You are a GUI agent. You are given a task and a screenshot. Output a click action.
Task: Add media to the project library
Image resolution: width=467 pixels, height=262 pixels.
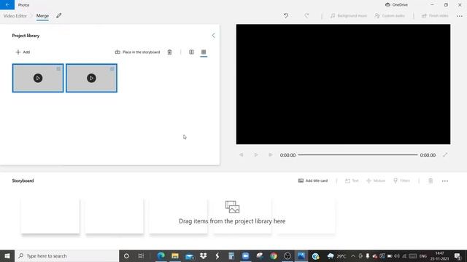[x=23, y=52]
